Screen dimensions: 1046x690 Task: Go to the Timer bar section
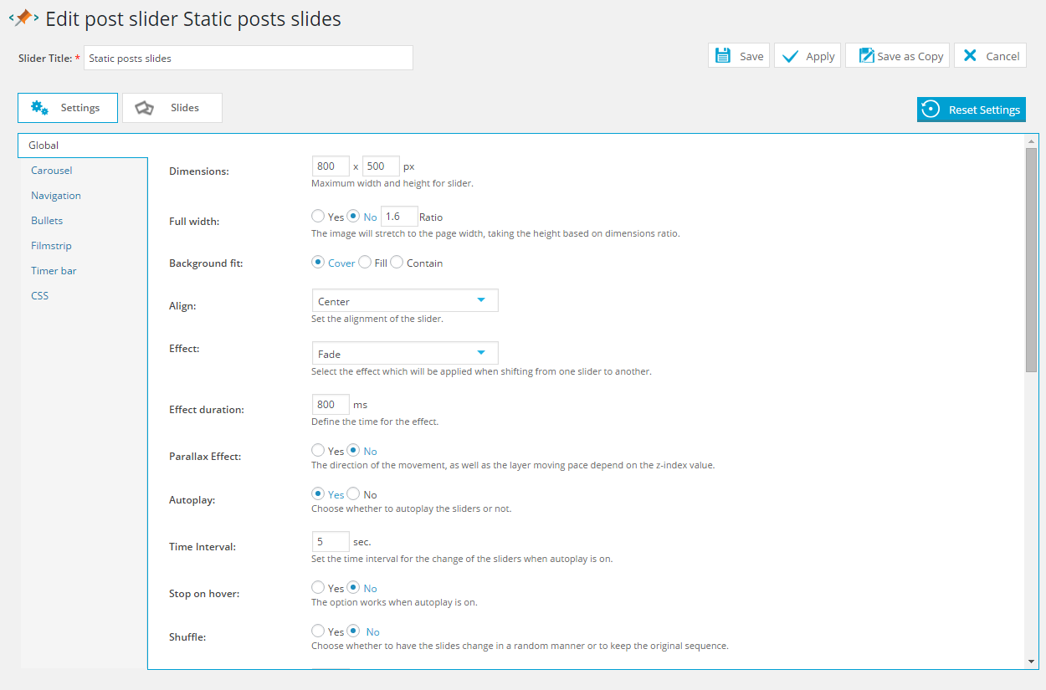[54, 271]
